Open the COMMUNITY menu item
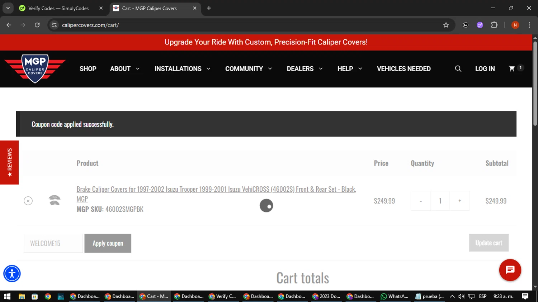The image size is (538, 302). click(244, 69)
